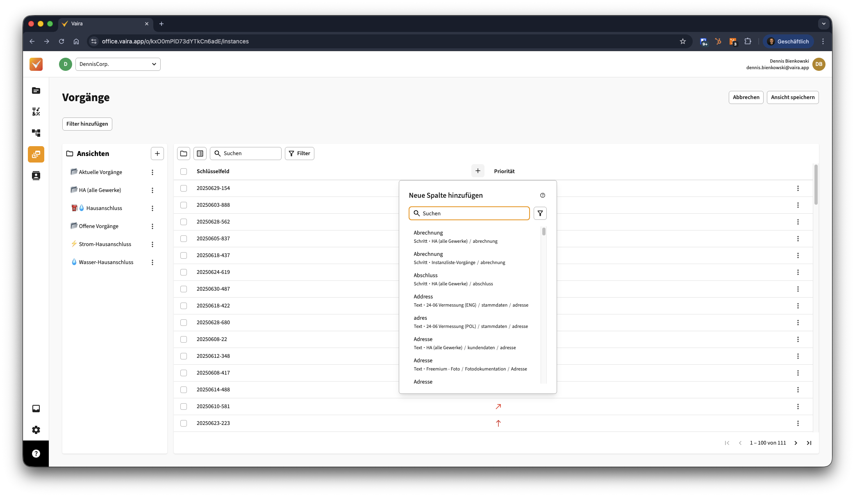The image size is (855, 497).
Task: Toggle the list view icon beside search
Action: (200, 154)
